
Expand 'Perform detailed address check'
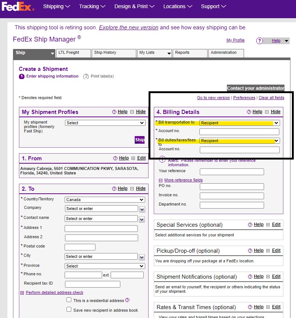(22, 293)
